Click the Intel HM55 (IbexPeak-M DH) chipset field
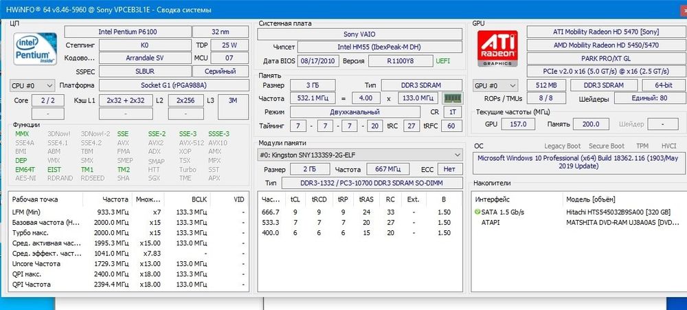Image resolution: width=687 pixels, height=310 pixels. pos(380,47)
